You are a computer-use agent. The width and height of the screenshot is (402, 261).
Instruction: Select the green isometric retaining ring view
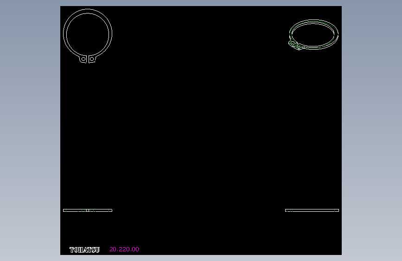(x=313, y=35)
